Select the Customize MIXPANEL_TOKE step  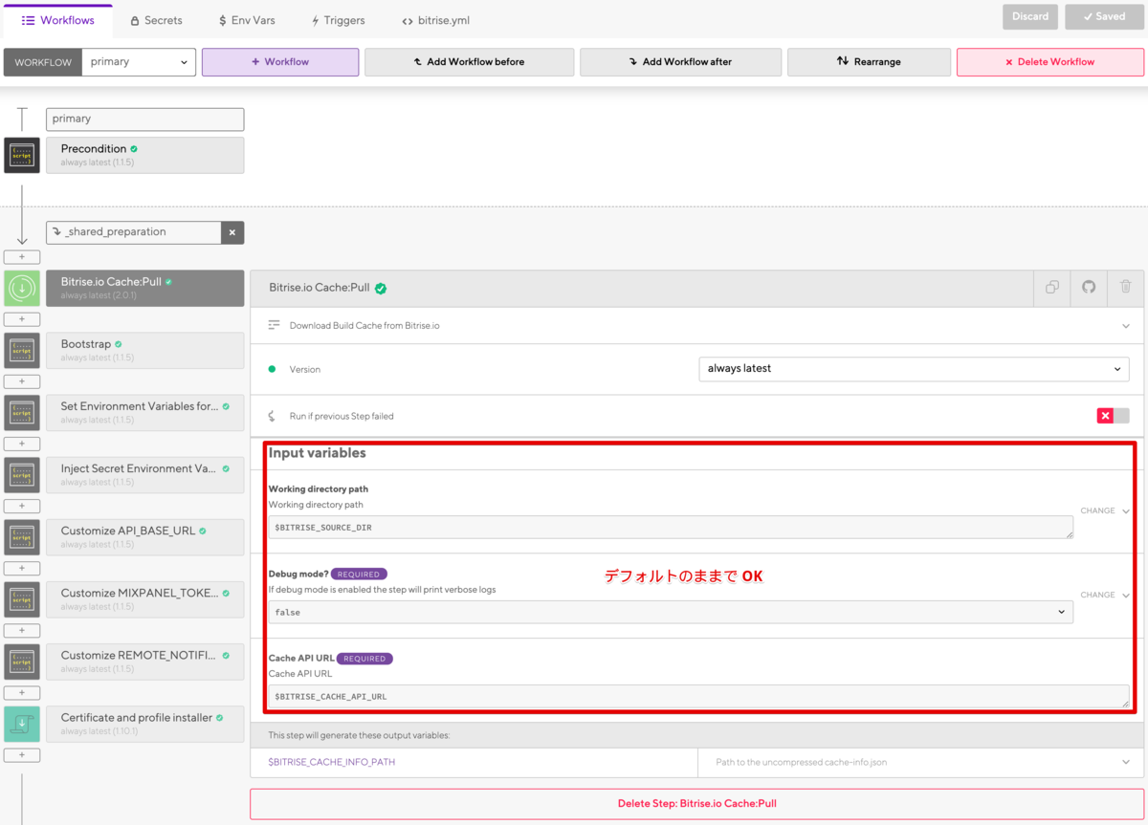point(144,598)
